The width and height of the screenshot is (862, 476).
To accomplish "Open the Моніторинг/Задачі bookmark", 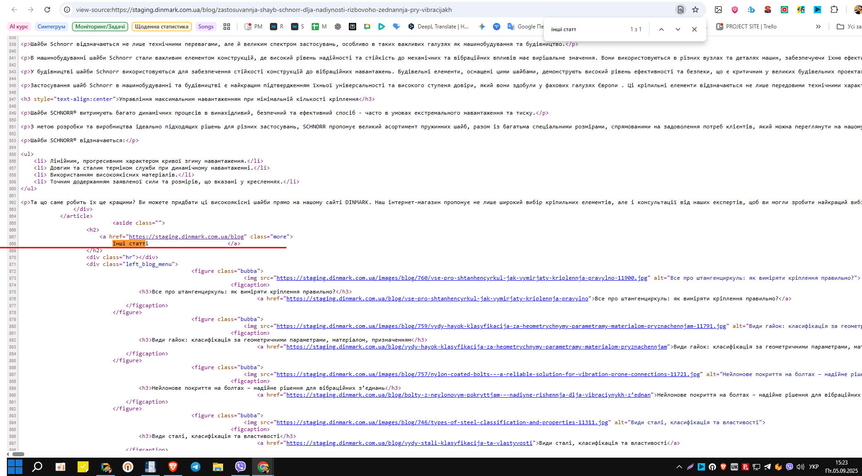I will [100, 27].
